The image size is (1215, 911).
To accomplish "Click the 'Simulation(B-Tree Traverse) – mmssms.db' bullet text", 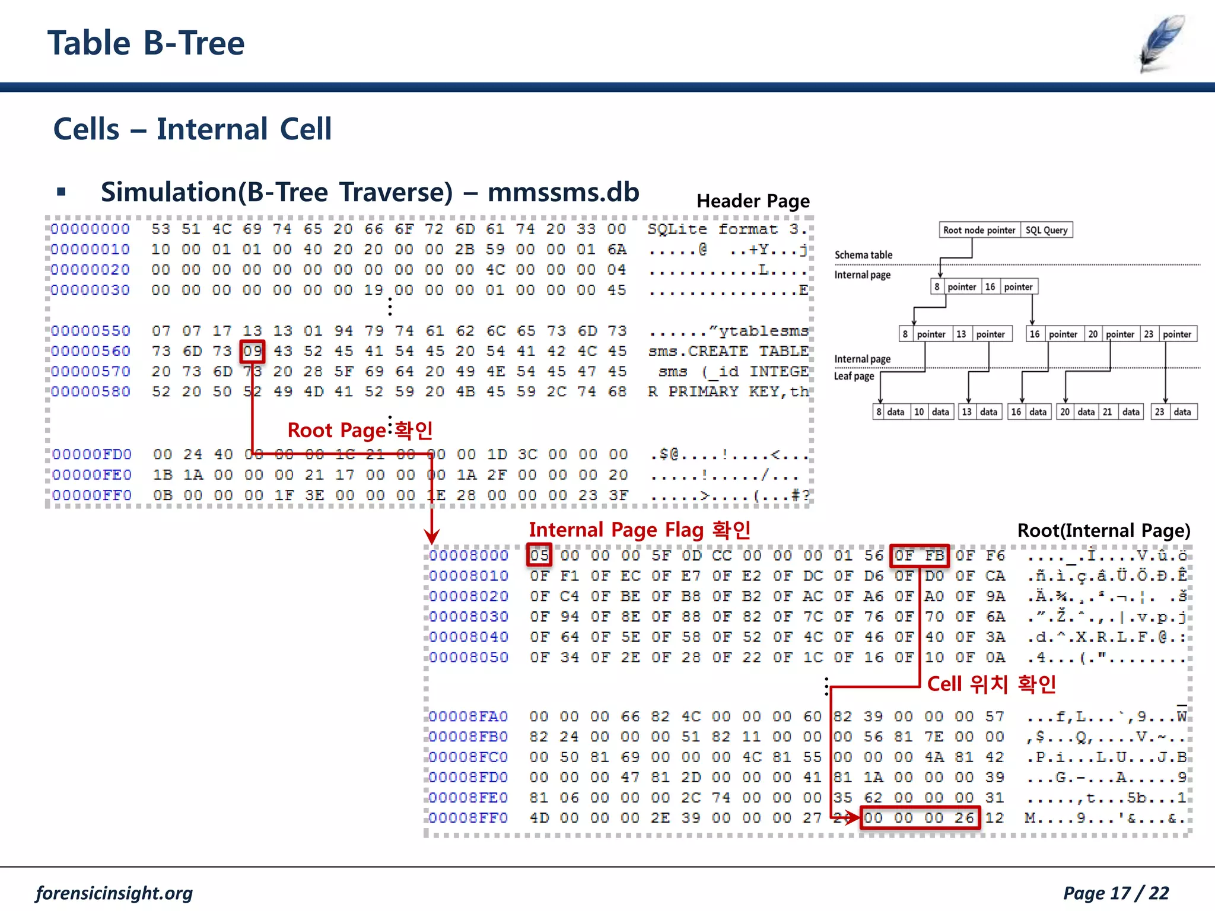I will point(370,192).
